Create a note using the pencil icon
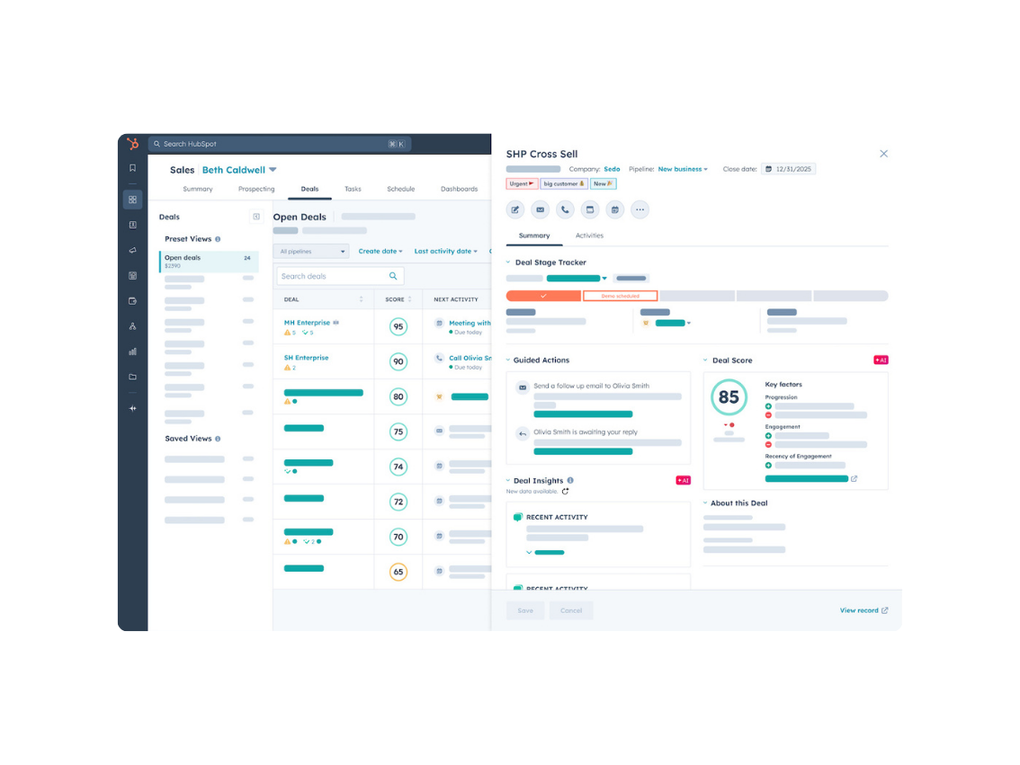The width and height of the screenshot is (1020, 765). [x=515, y=209]
